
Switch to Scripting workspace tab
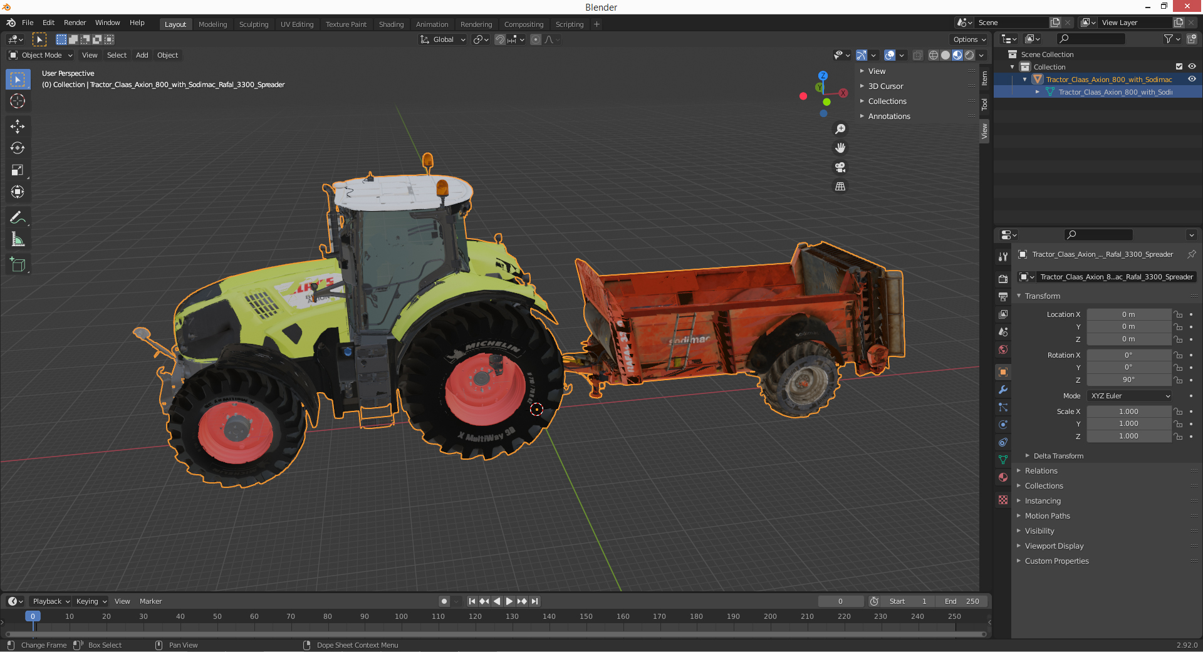[x=569, y=24]
